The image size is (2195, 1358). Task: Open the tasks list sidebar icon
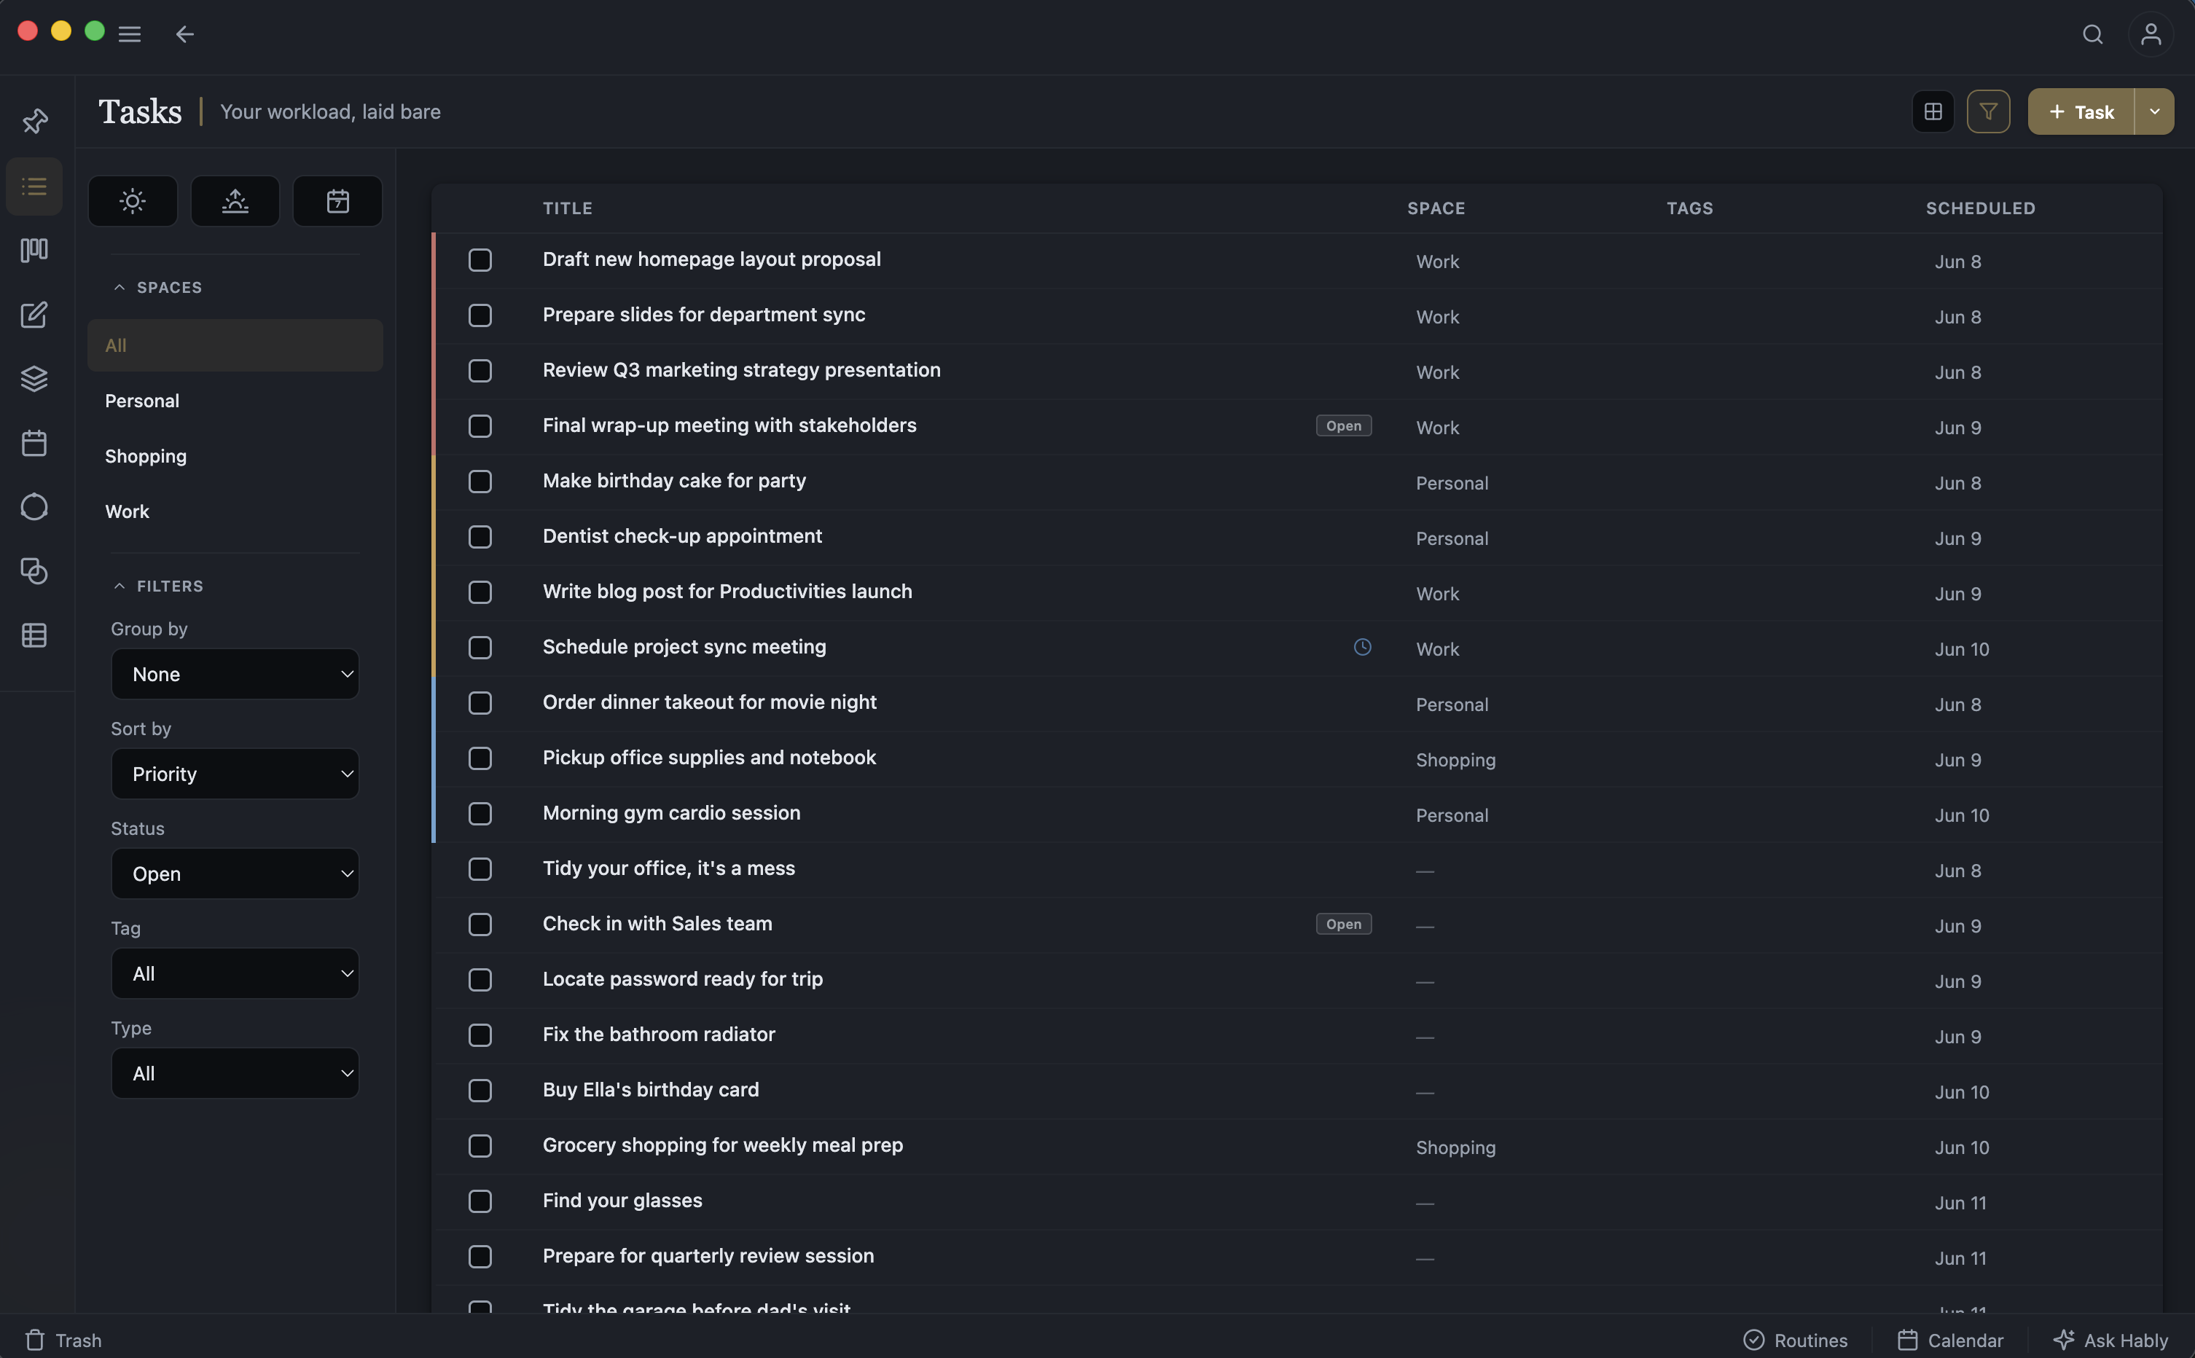(x=34, y=186)
